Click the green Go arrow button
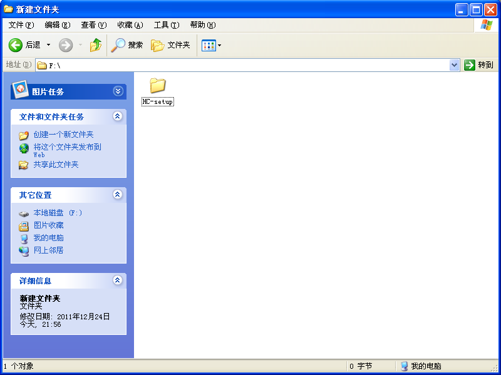501x375 pixels. coord(470,65)
